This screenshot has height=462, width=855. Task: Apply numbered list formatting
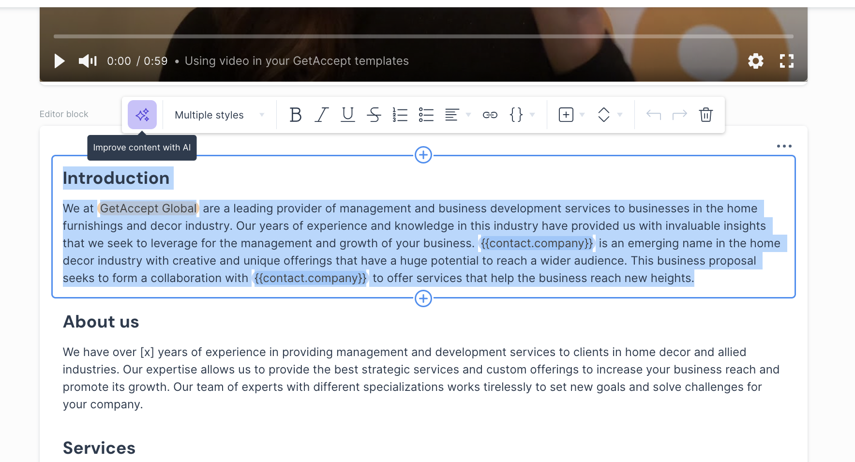pos(400,115)
